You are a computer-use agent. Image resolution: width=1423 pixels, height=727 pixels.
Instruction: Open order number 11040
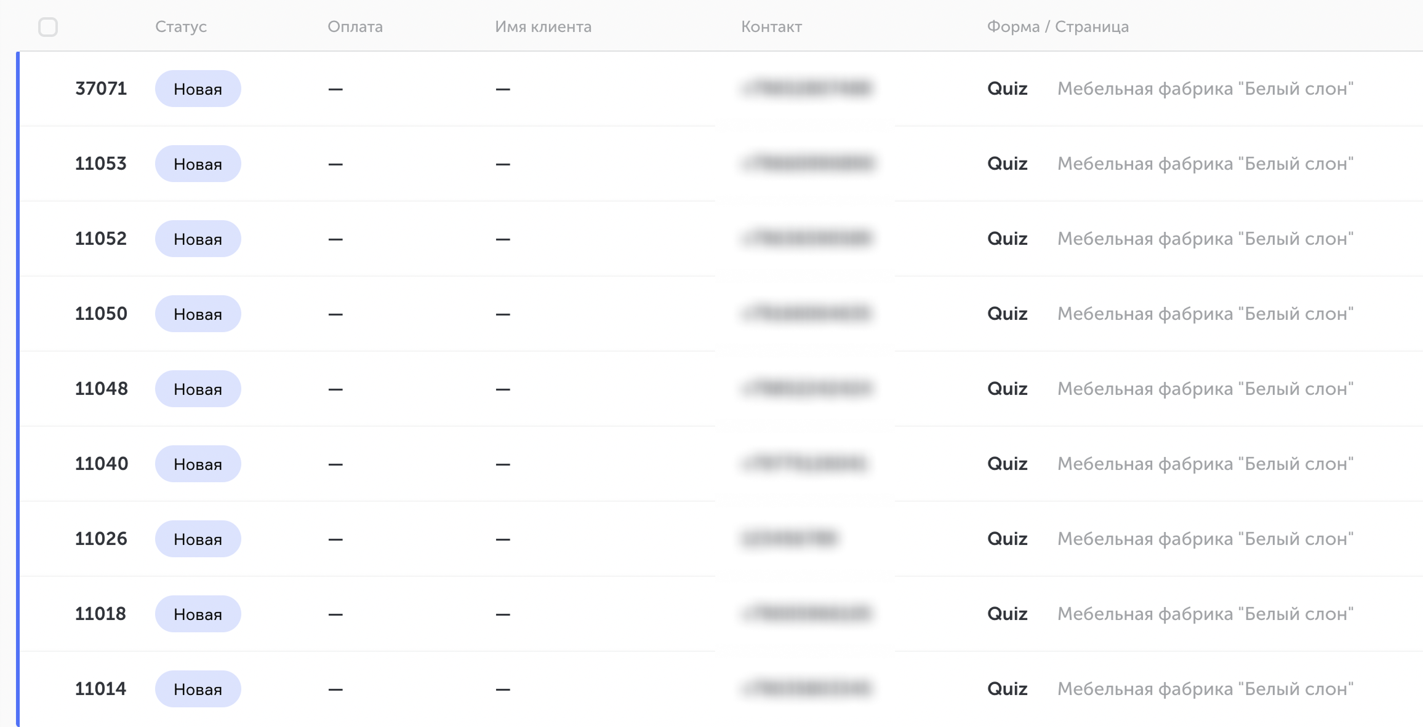[x=102, y=464]
